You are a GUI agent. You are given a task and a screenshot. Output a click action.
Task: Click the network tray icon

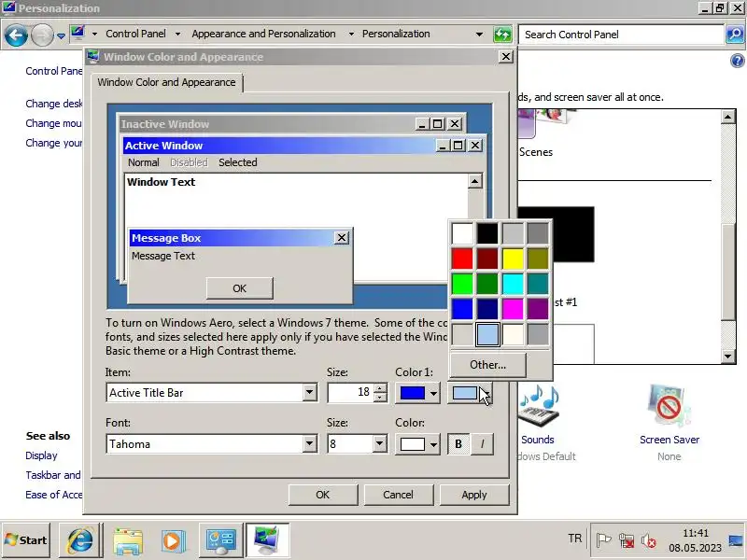[x=626, y=540]
